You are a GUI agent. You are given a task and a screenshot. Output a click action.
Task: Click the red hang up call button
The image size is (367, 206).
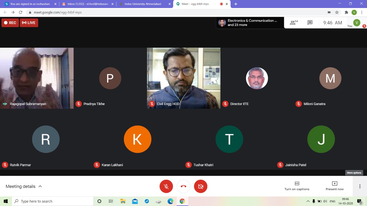183,186
